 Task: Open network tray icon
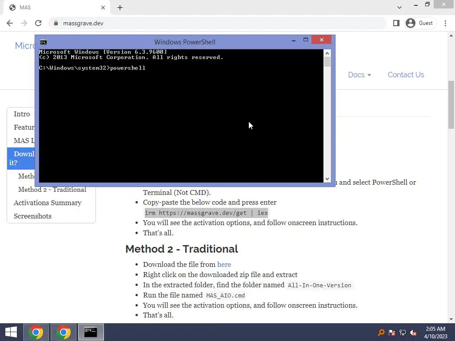403,333
